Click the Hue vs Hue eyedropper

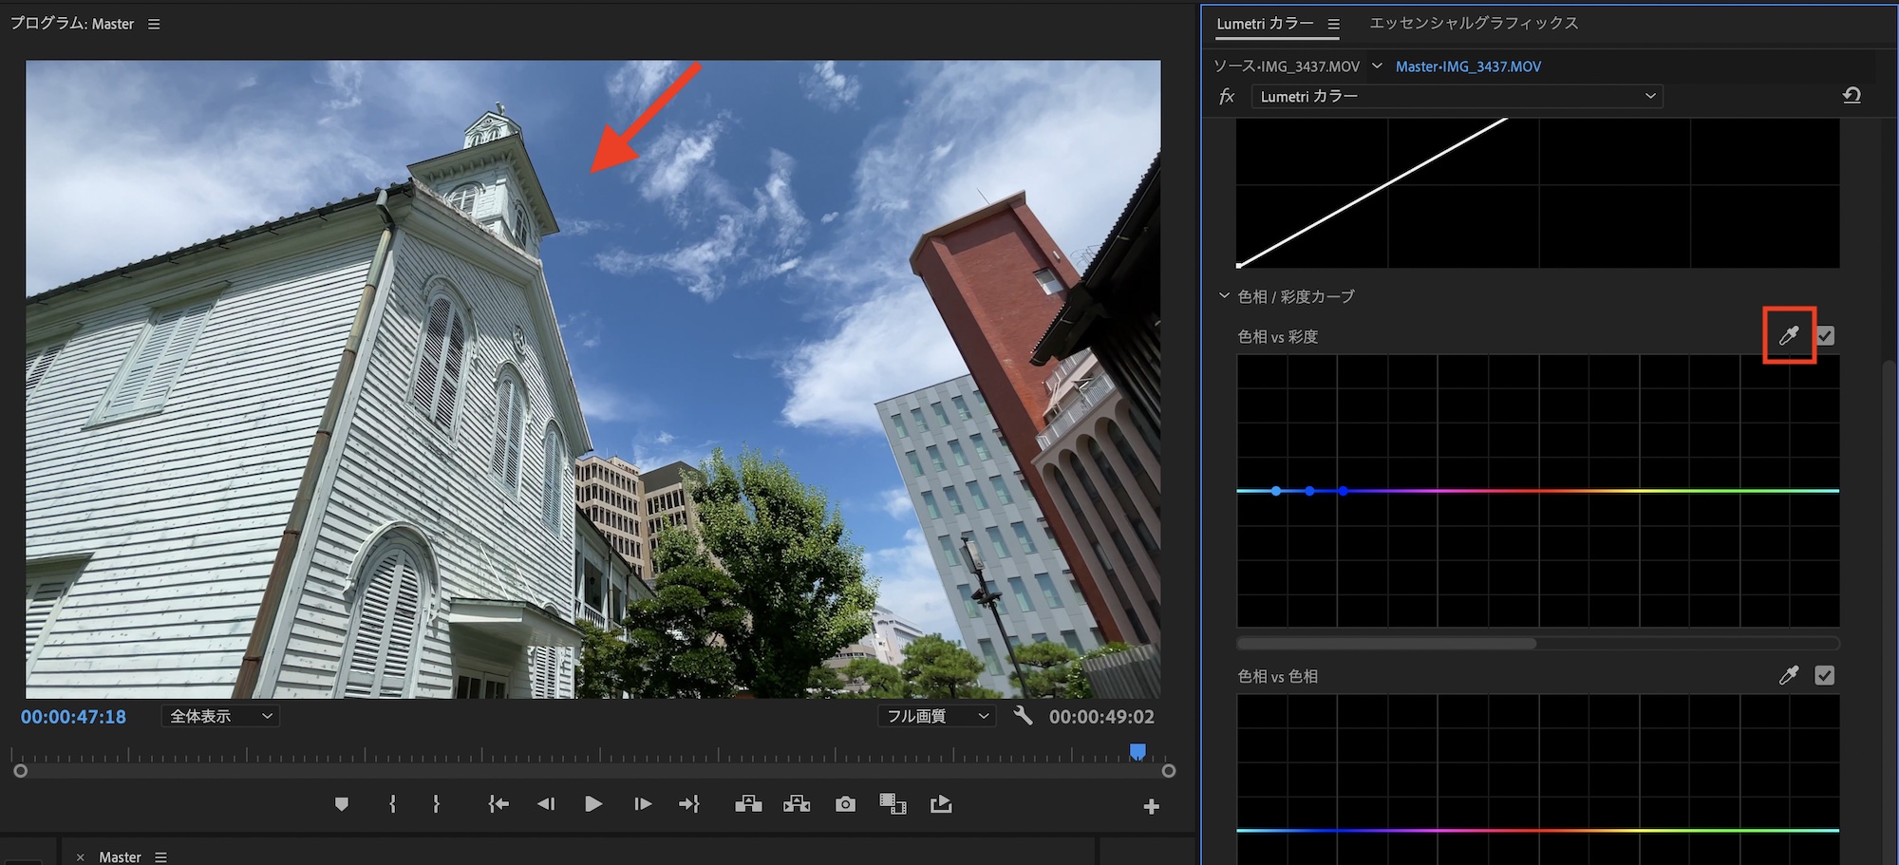pos(1789,675)
